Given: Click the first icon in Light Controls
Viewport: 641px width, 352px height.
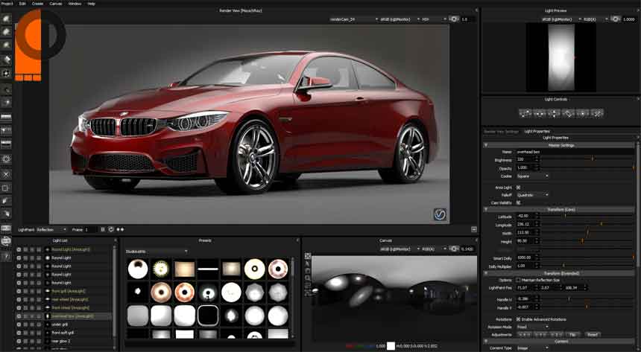Looking at the screenshot, I should 525,113.
